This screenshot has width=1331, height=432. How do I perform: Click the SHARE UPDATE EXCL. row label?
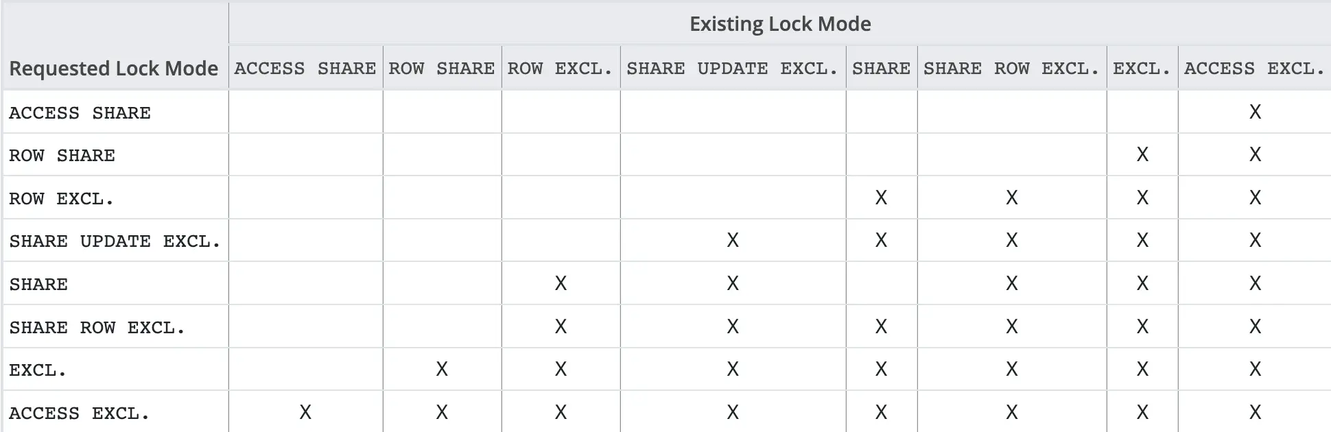click(115, 241)
